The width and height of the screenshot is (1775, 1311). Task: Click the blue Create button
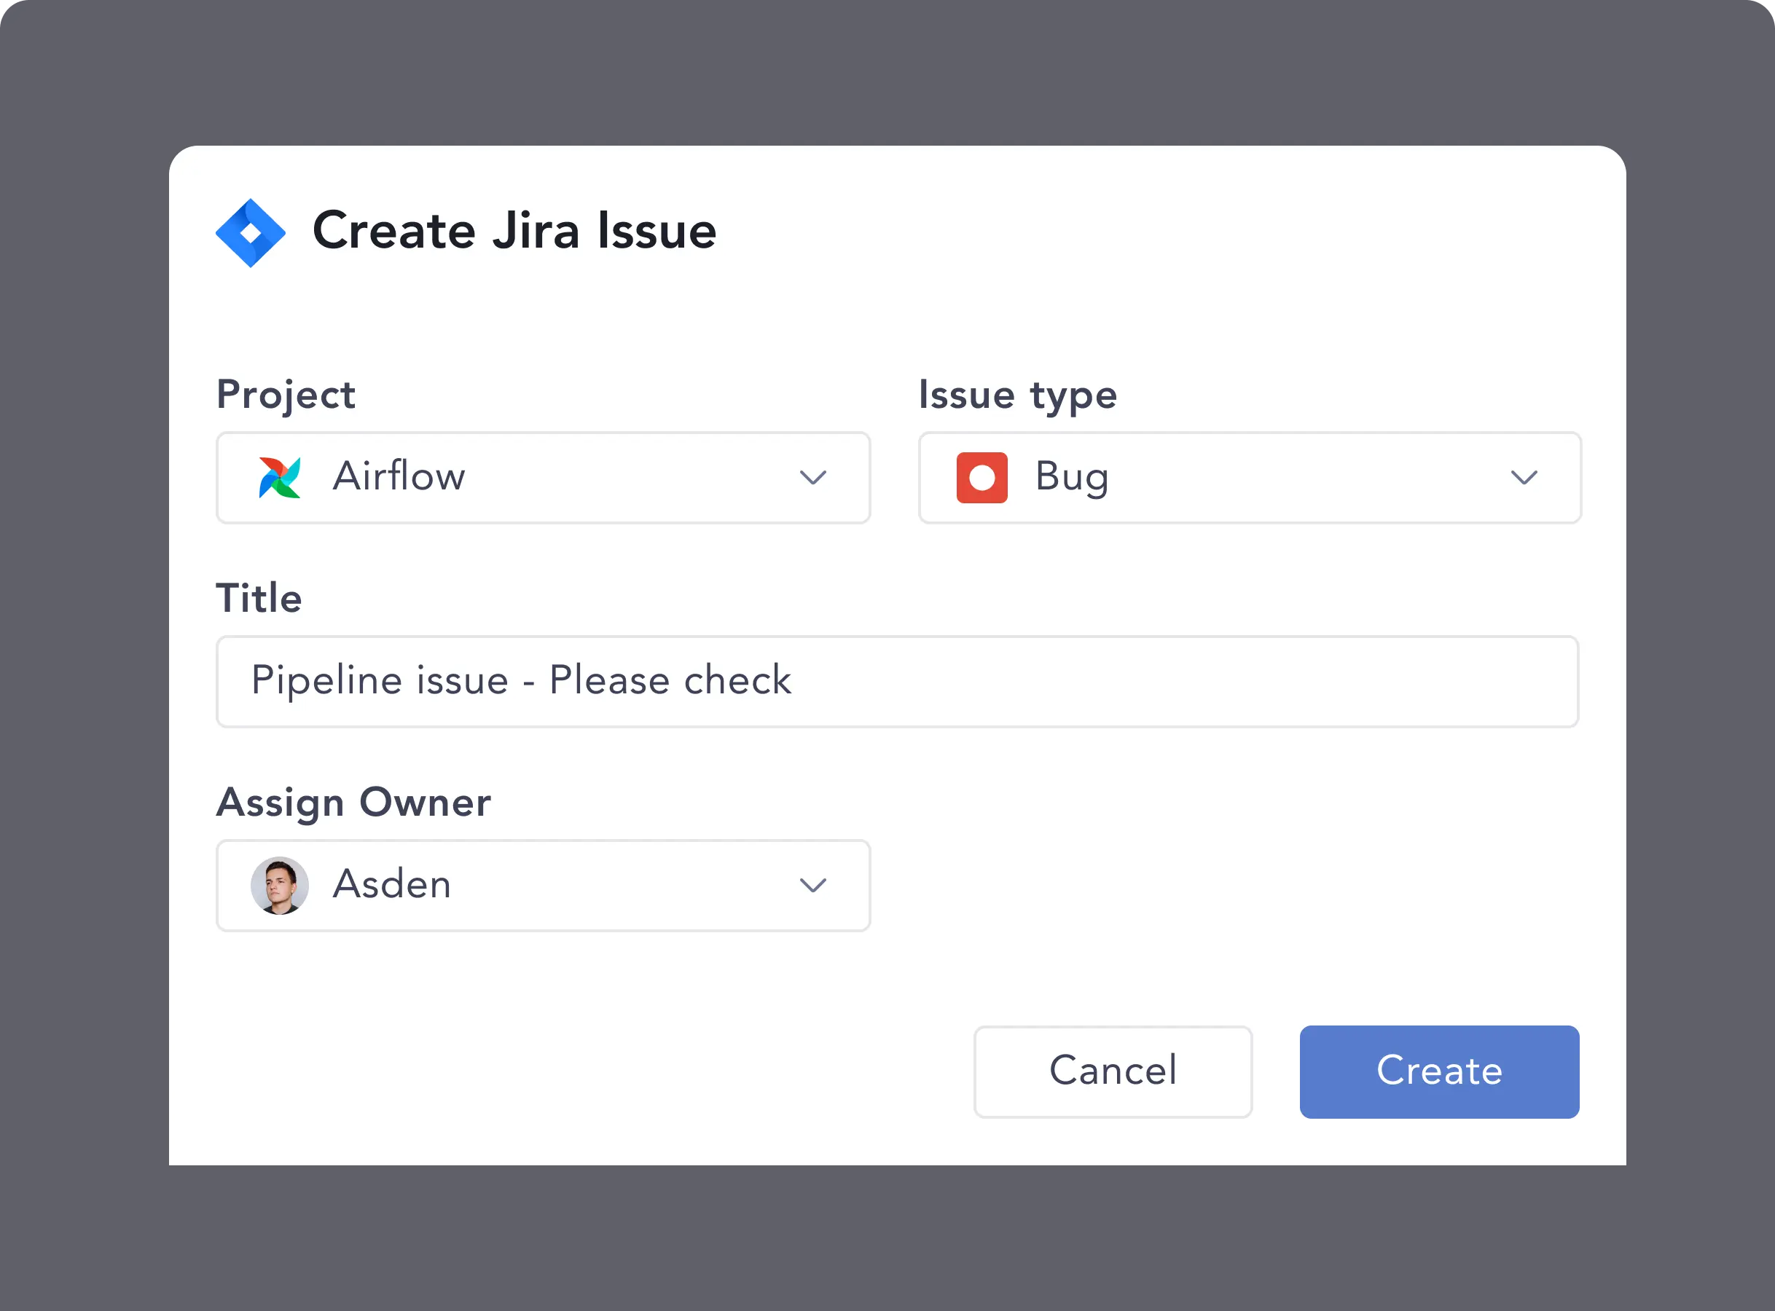coord(1439,1072)
